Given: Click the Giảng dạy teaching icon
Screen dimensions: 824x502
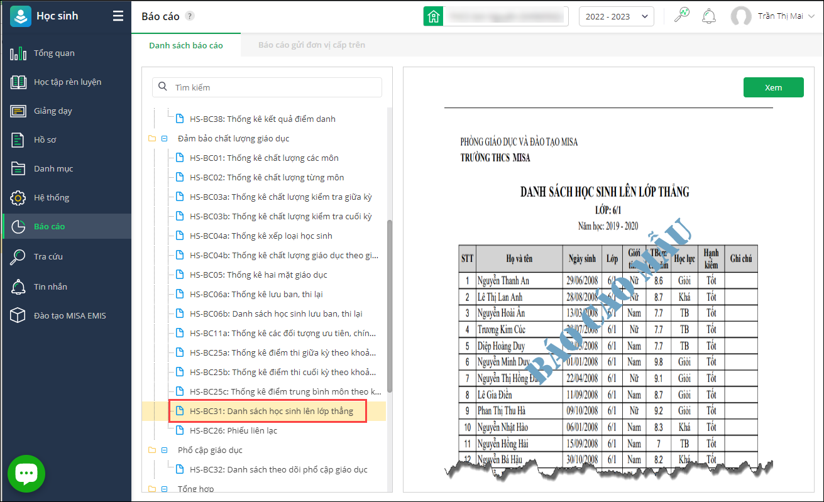Looking at the screenshot, I should click(x=18, y=111).
